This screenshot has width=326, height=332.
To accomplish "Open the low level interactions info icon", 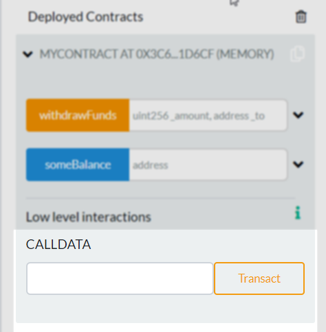I will tap(298, 213).
